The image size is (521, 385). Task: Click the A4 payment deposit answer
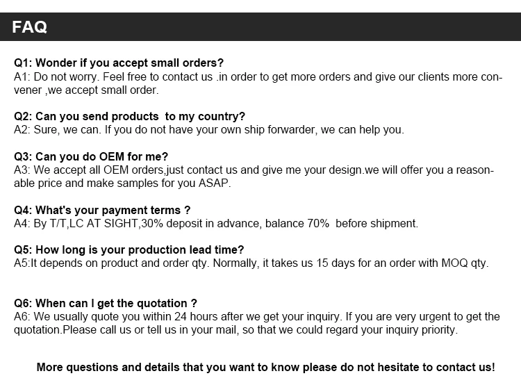pyautogui.click(x=215, y=223)
